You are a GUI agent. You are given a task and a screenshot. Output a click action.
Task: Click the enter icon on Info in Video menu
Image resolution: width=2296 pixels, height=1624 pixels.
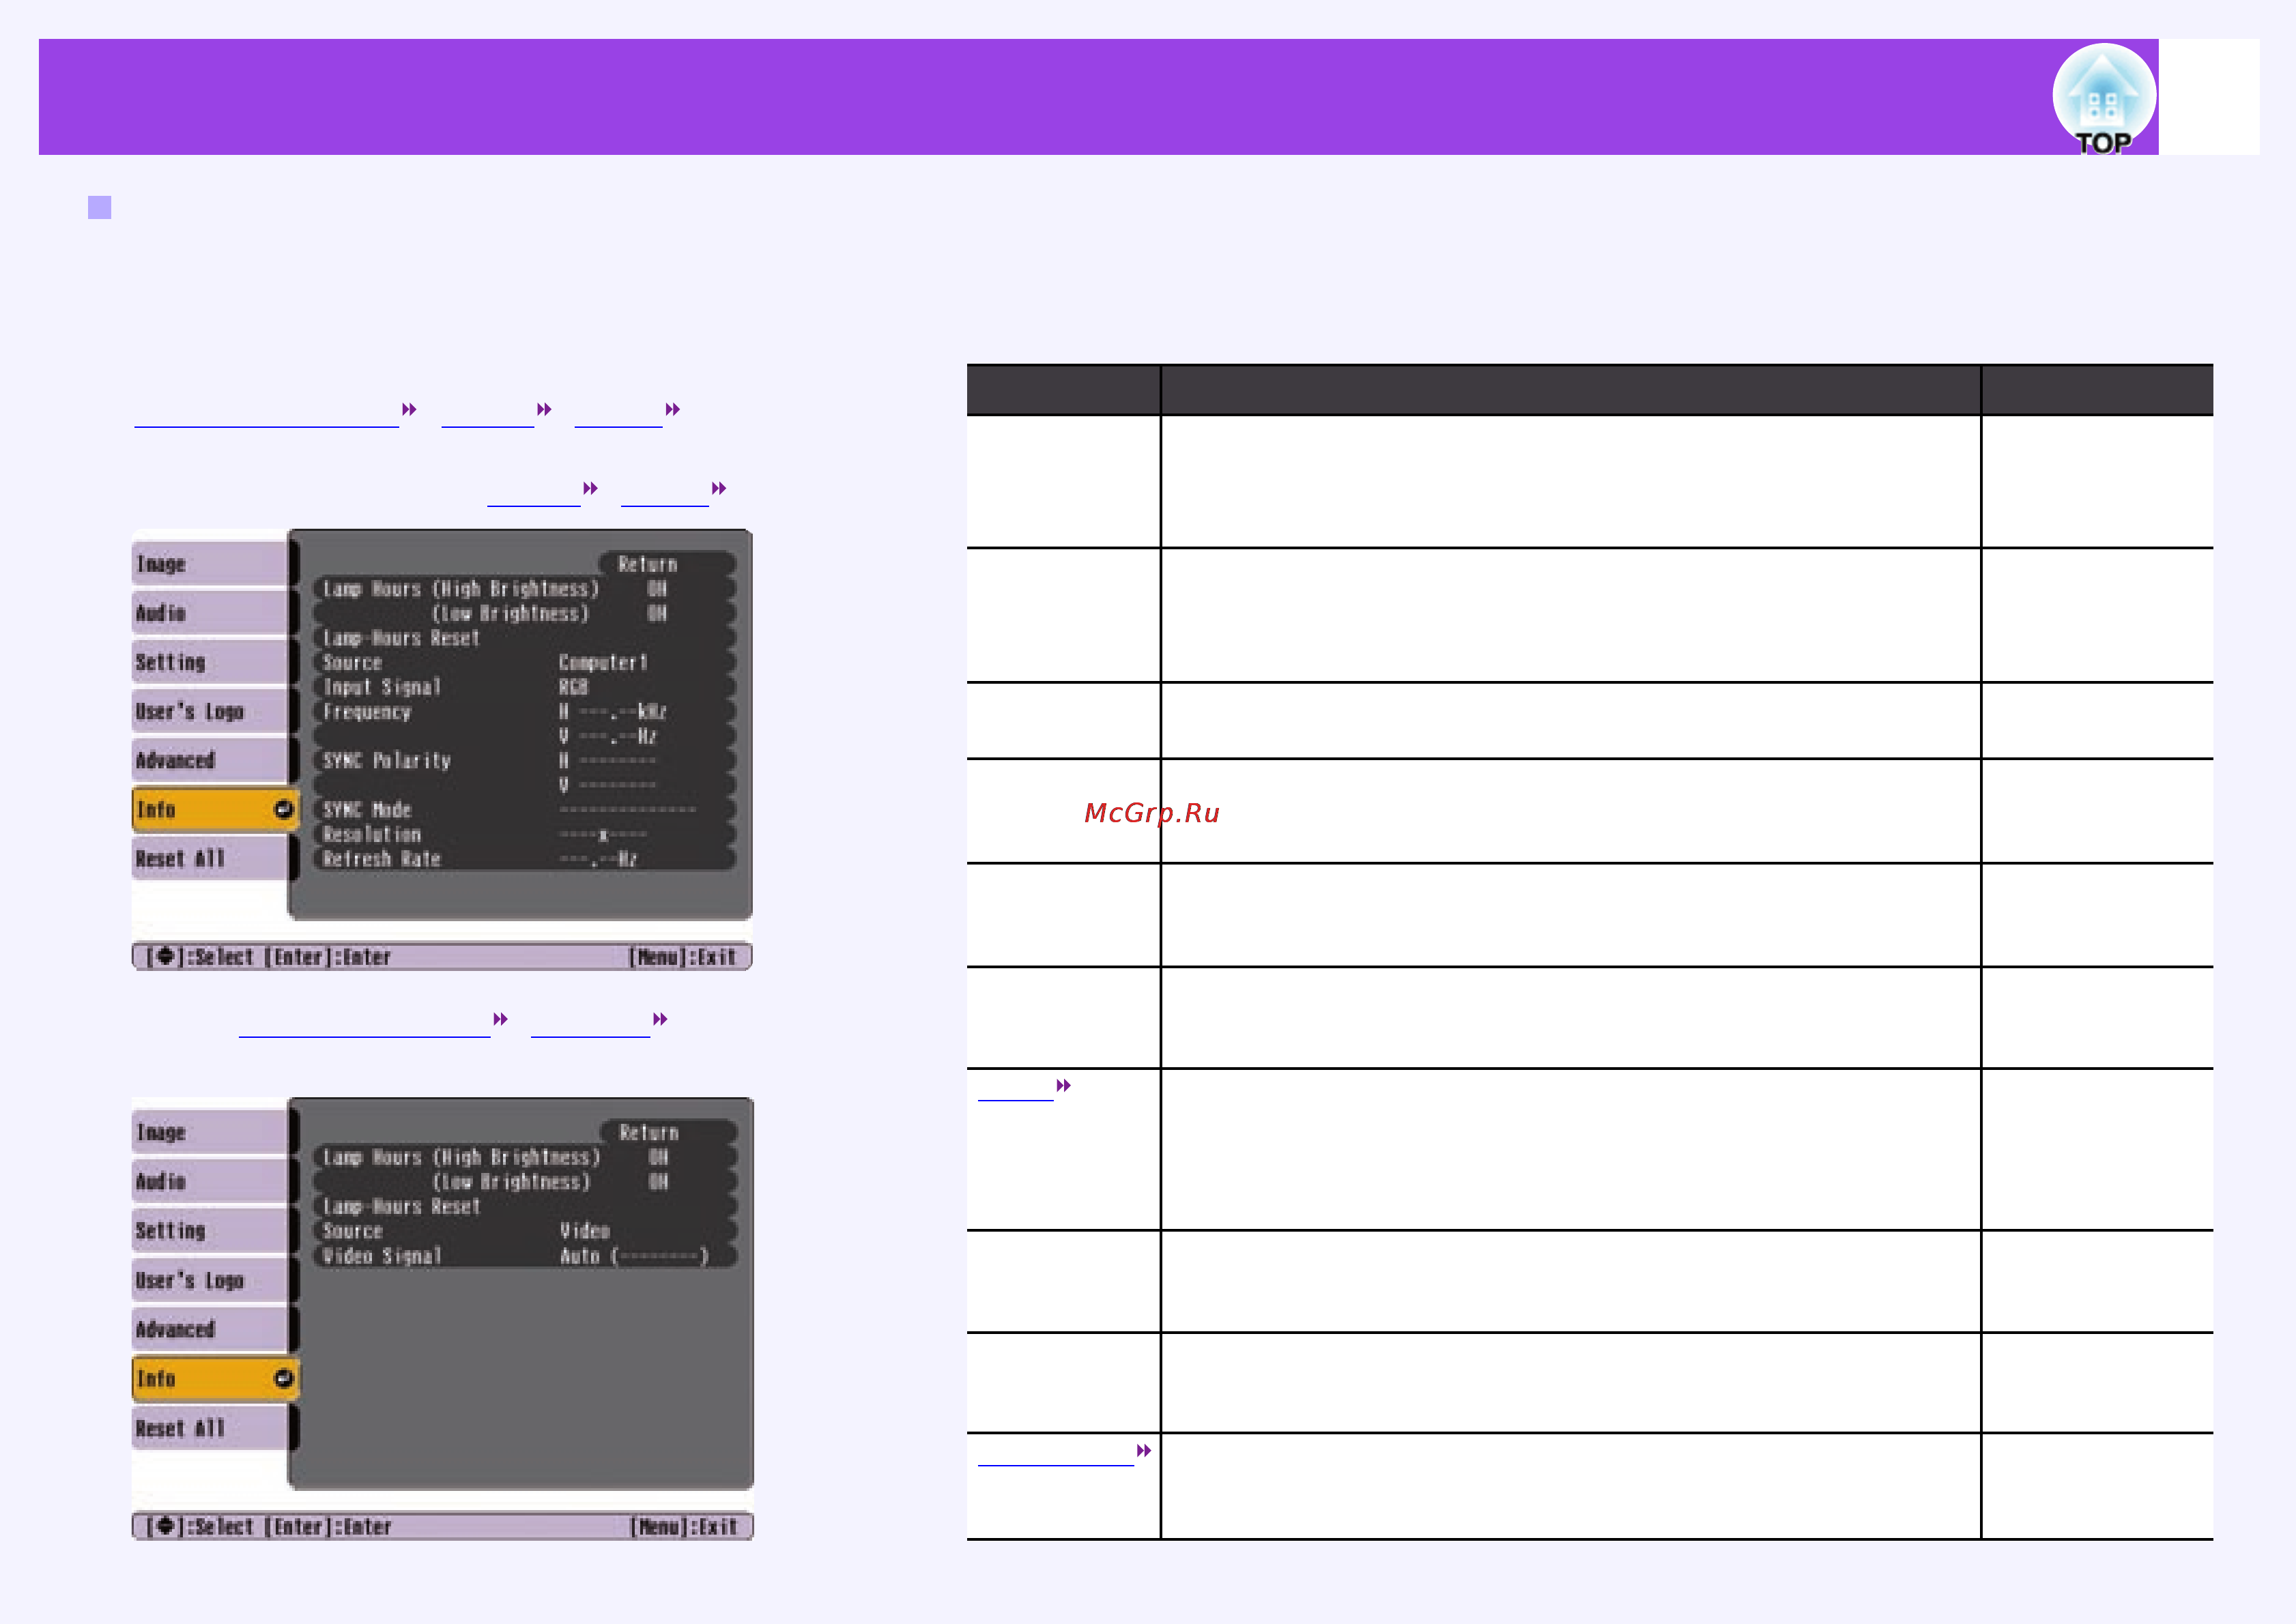tap(284, 1379)
